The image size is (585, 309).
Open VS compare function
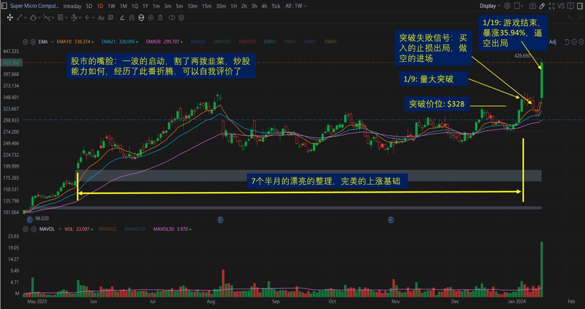click(561, 6)
